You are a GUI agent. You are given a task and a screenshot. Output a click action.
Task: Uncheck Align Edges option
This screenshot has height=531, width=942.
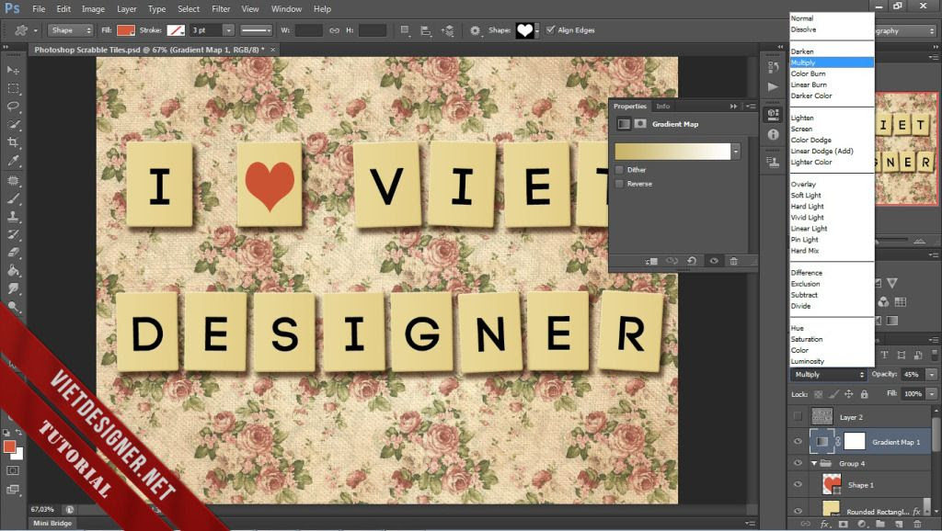[x=550, y=29]
